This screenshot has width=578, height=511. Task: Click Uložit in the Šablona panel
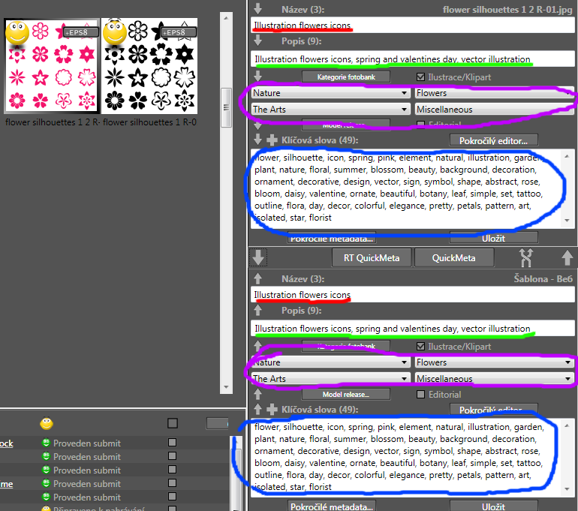tap(494, 506)
